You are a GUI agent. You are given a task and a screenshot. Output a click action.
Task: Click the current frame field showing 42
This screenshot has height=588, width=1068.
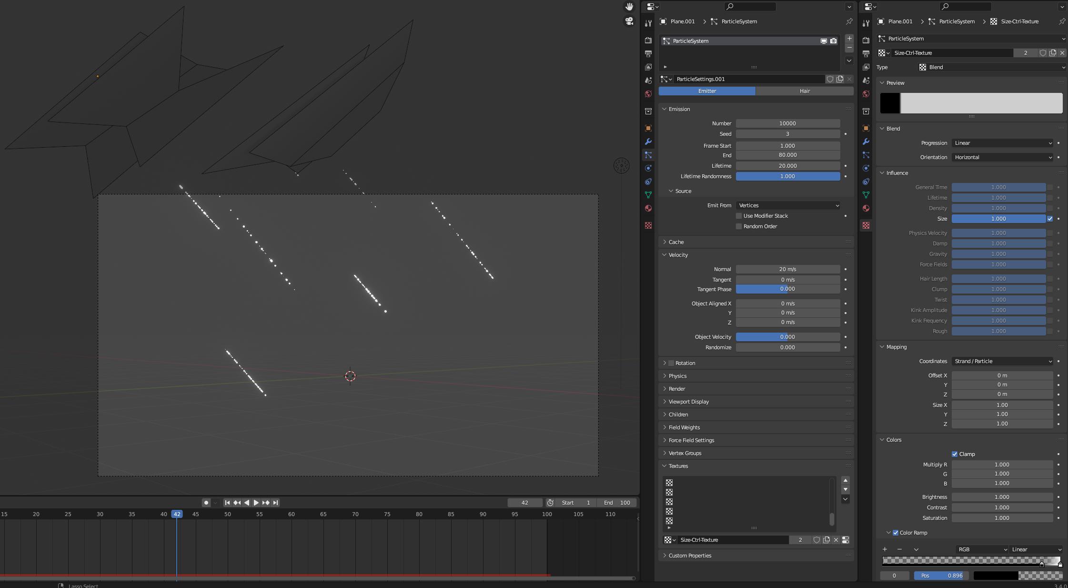(x=525, y=503)
